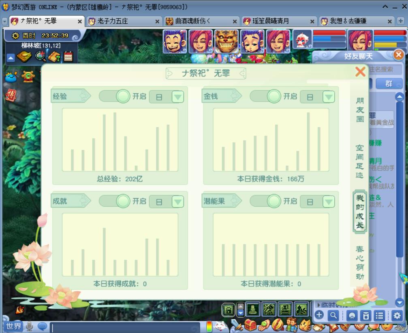Open the sword attack icon in bottom bar
408x333 pixels.
(x=237, y=325)
